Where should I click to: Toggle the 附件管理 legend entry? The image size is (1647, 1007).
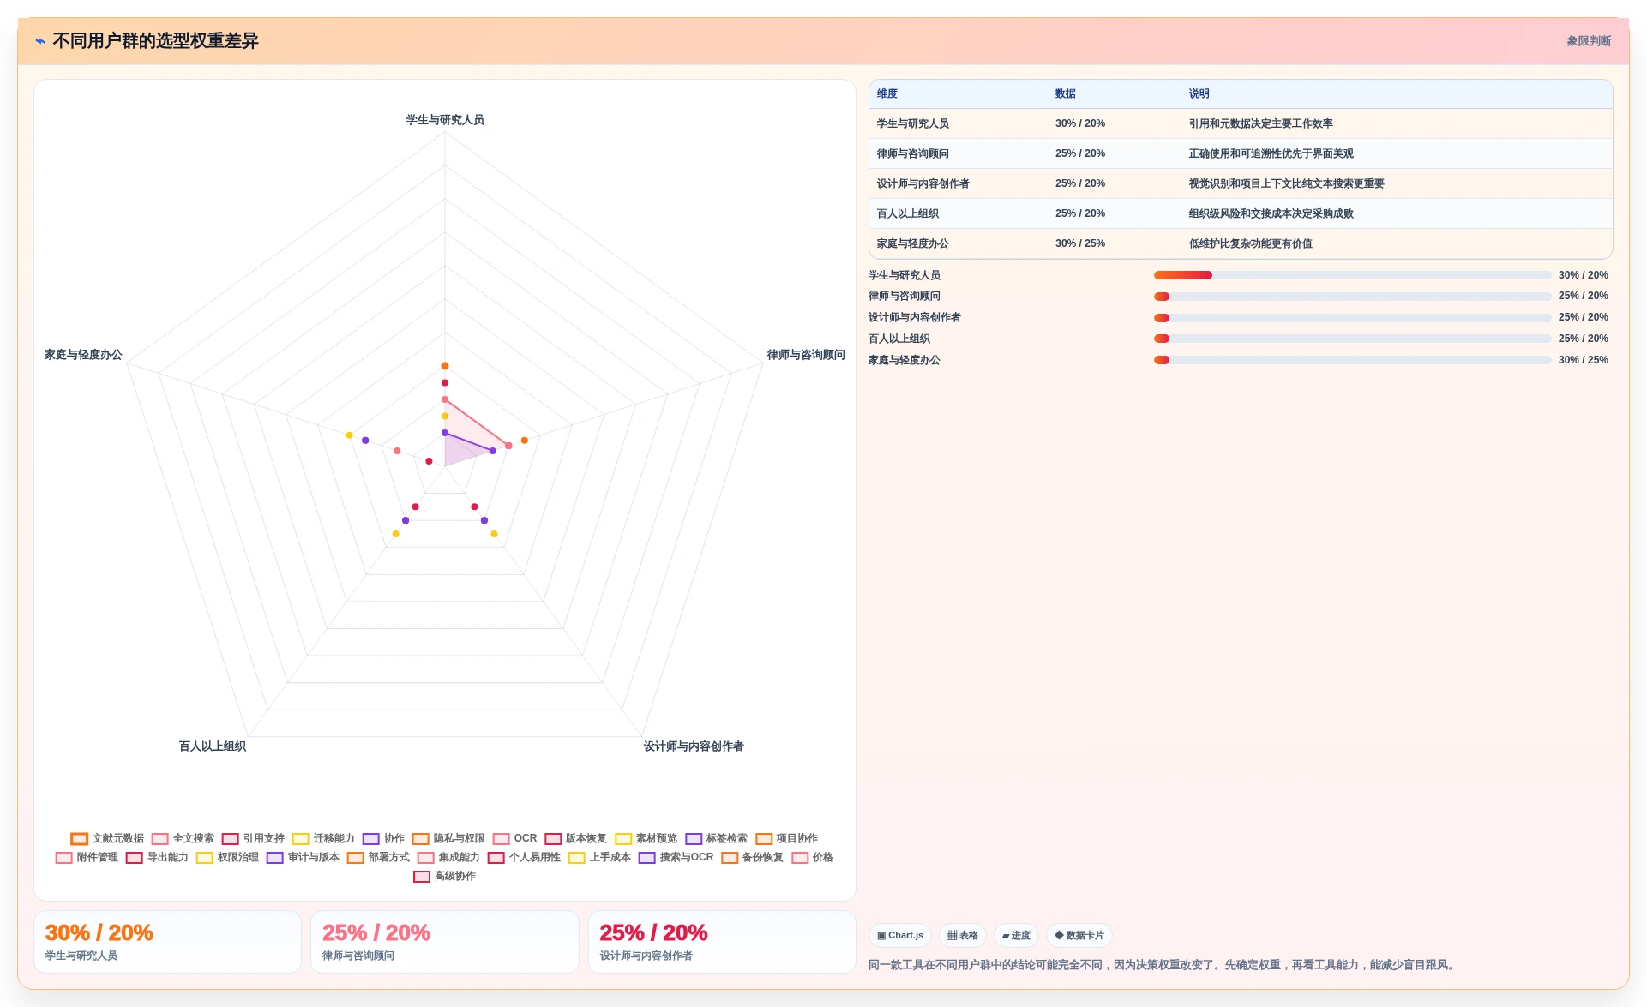pyautogui.click(x=87, y=857)
